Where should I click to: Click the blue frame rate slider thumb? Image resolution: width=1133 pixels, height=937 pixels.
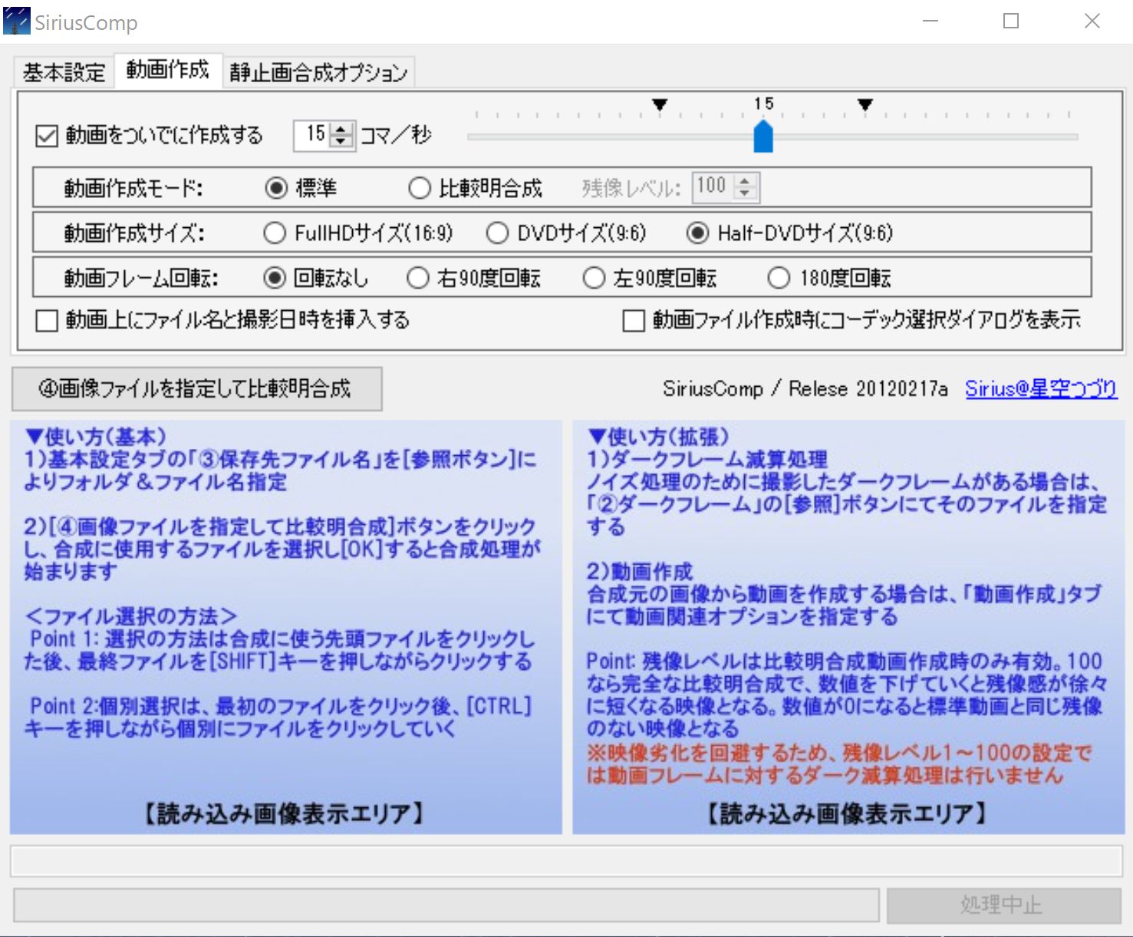(x=763, y=137)
